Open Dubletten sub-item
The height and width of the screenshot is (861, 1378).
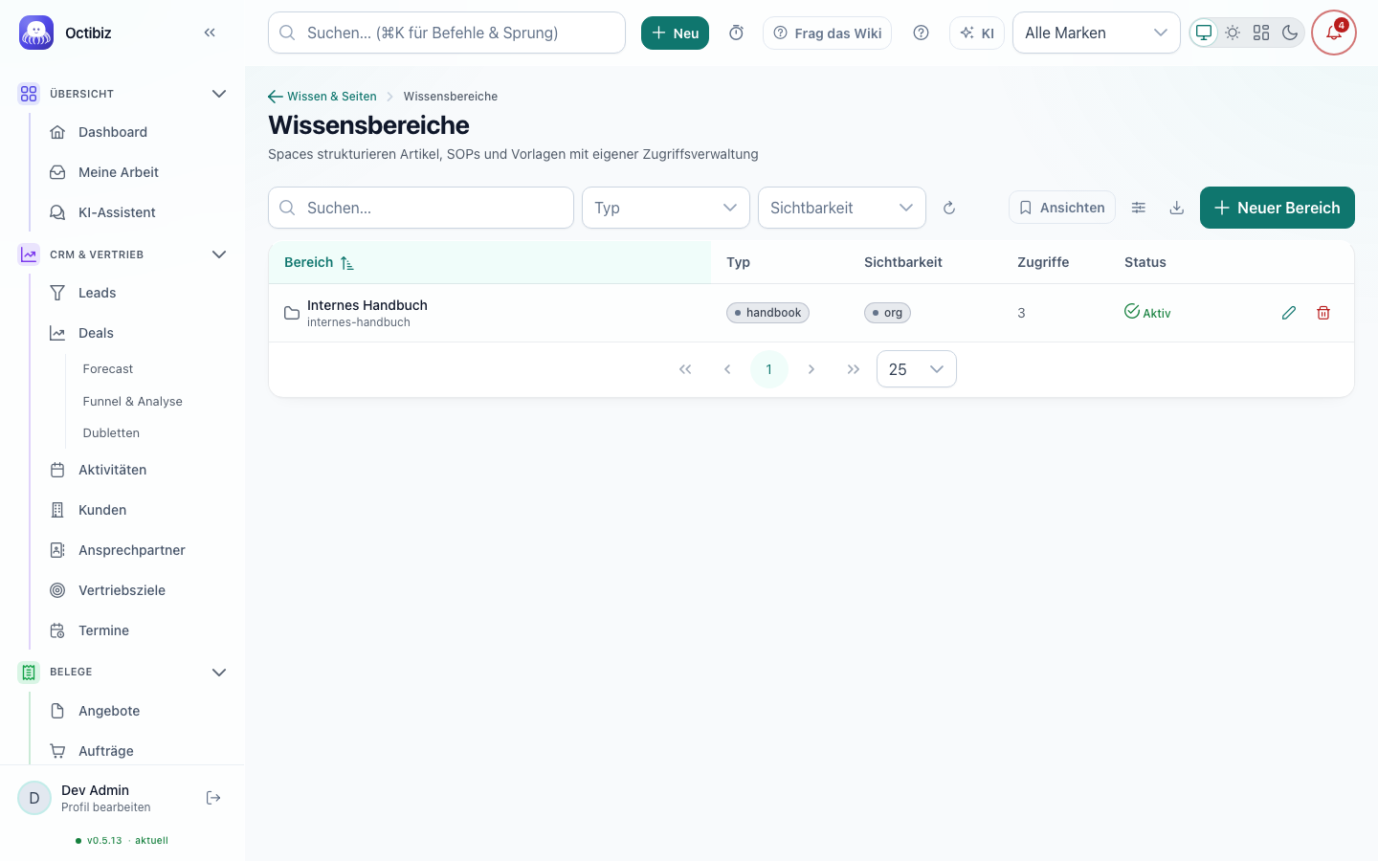coord(111,432)
